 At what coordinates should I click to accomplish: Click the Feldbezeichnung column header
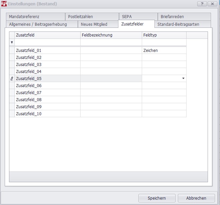[x=111, y=35]
